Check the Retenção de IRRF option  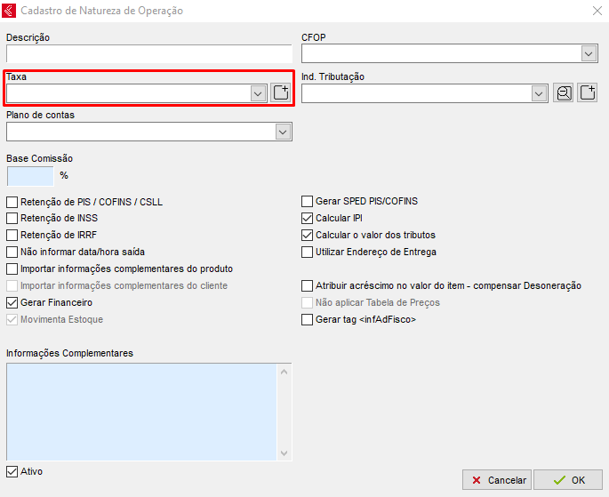[12, 235]
